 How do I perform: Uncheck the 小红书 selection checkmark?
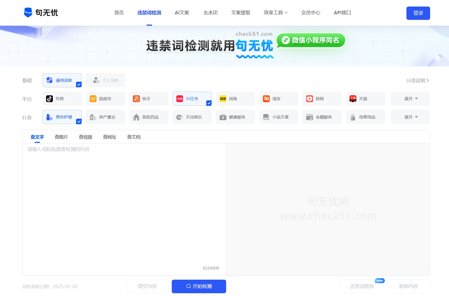pyautogui.click(x=209, y=103)
